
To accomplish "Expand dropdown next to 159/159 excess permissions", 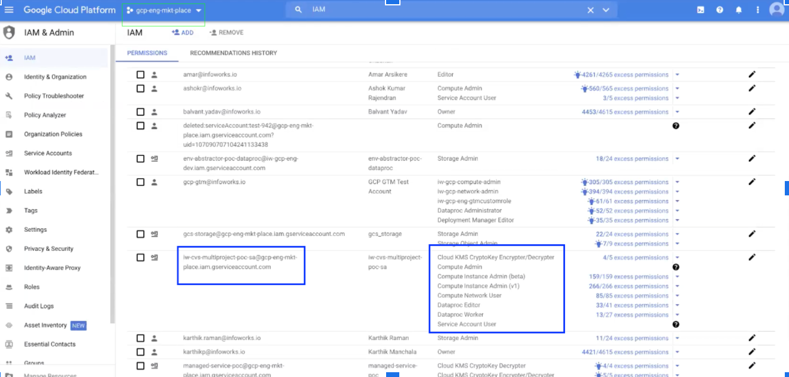I will 677,277.
